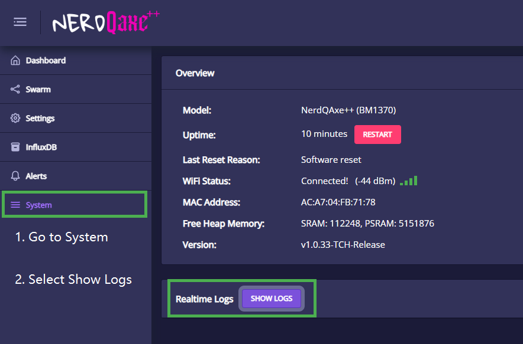Click the Alerts bell icon
The width and height of the screenshot is (523, 344).
pos(15,176)
